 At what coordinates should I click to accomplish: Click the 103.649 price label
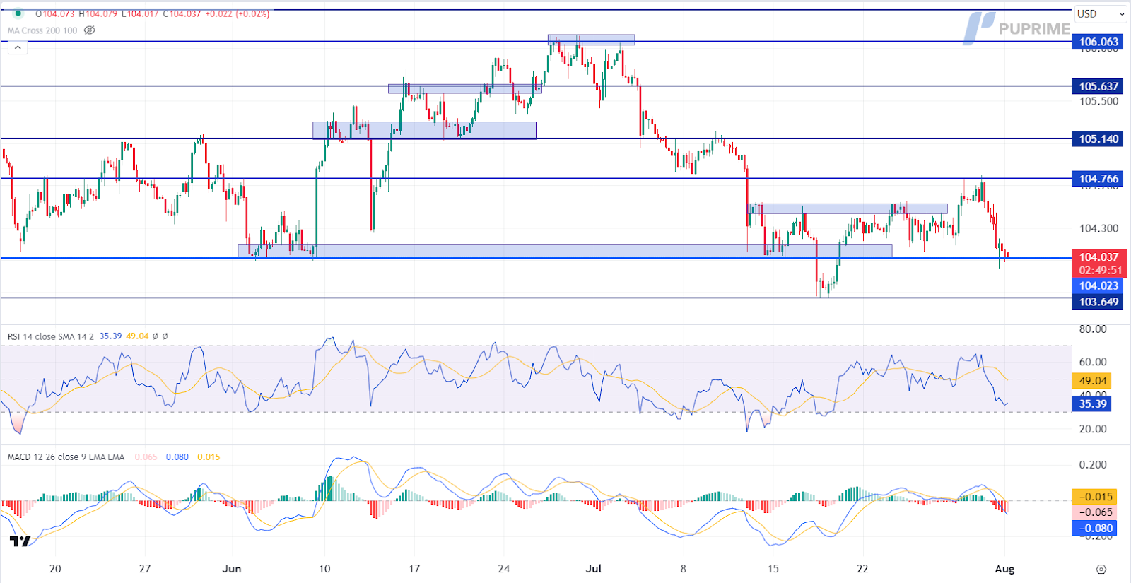pos(1098,302)
